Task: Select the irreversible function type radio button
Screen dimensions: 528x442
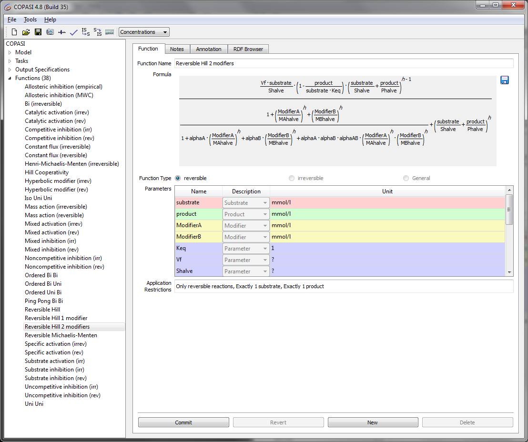Action: click(x=292, y=178)
